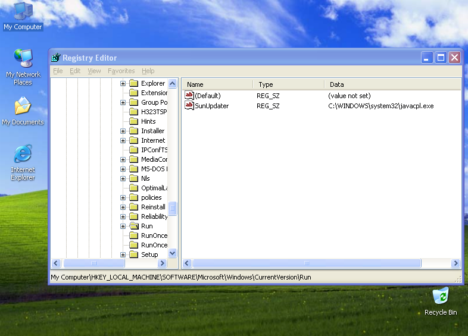
Task: Click the Nls folder icon
Action: pos(134,178)
